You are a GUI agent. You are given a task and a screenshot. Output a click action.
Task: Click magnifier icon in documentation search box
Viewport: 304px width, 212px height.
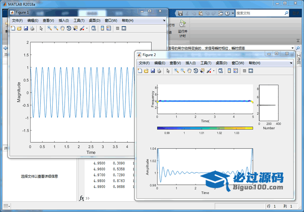[x=287, y=13]
